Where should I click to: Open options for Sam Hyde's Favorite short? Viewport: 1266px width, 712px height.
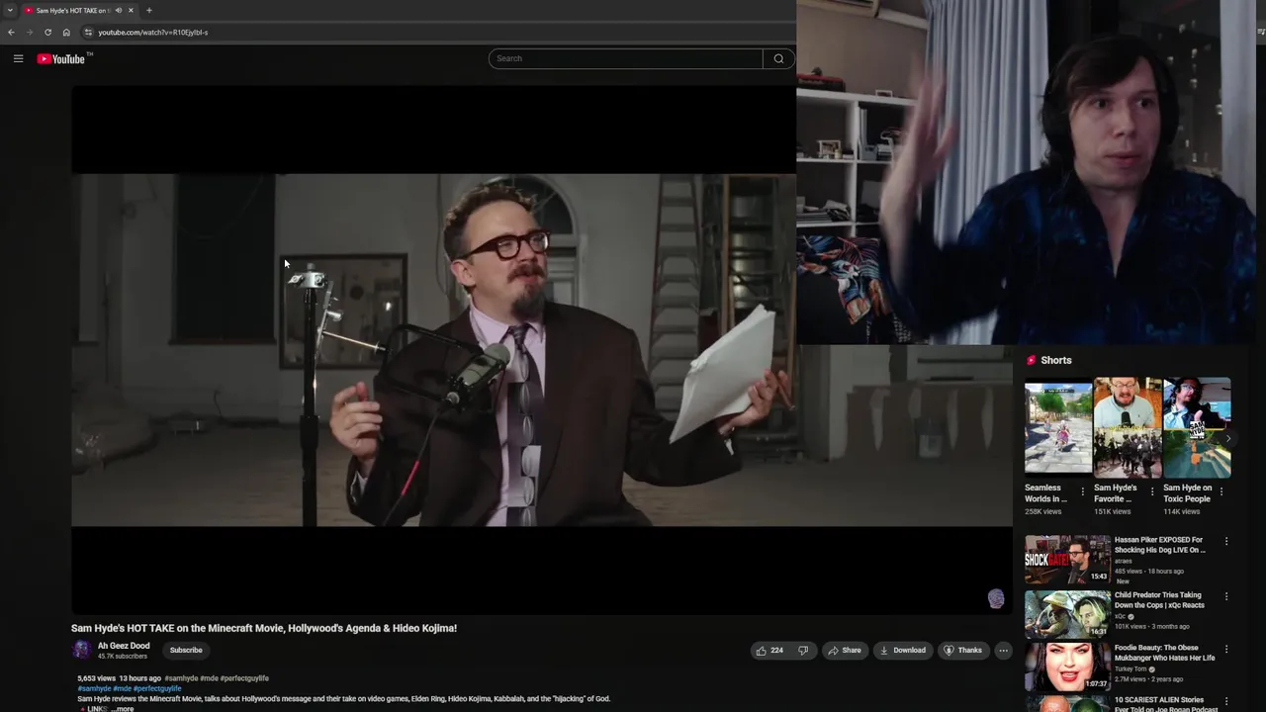[x=1151, y=491]
